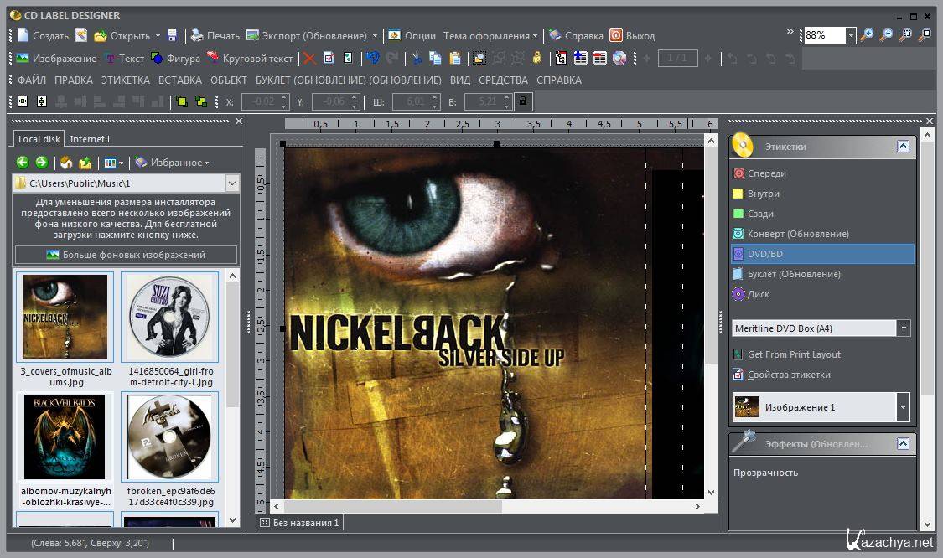This screenshot has height=558, width=943.
Task: Open the Meritline DVD Box (A4) dropdown
Action: coord(903,328)
